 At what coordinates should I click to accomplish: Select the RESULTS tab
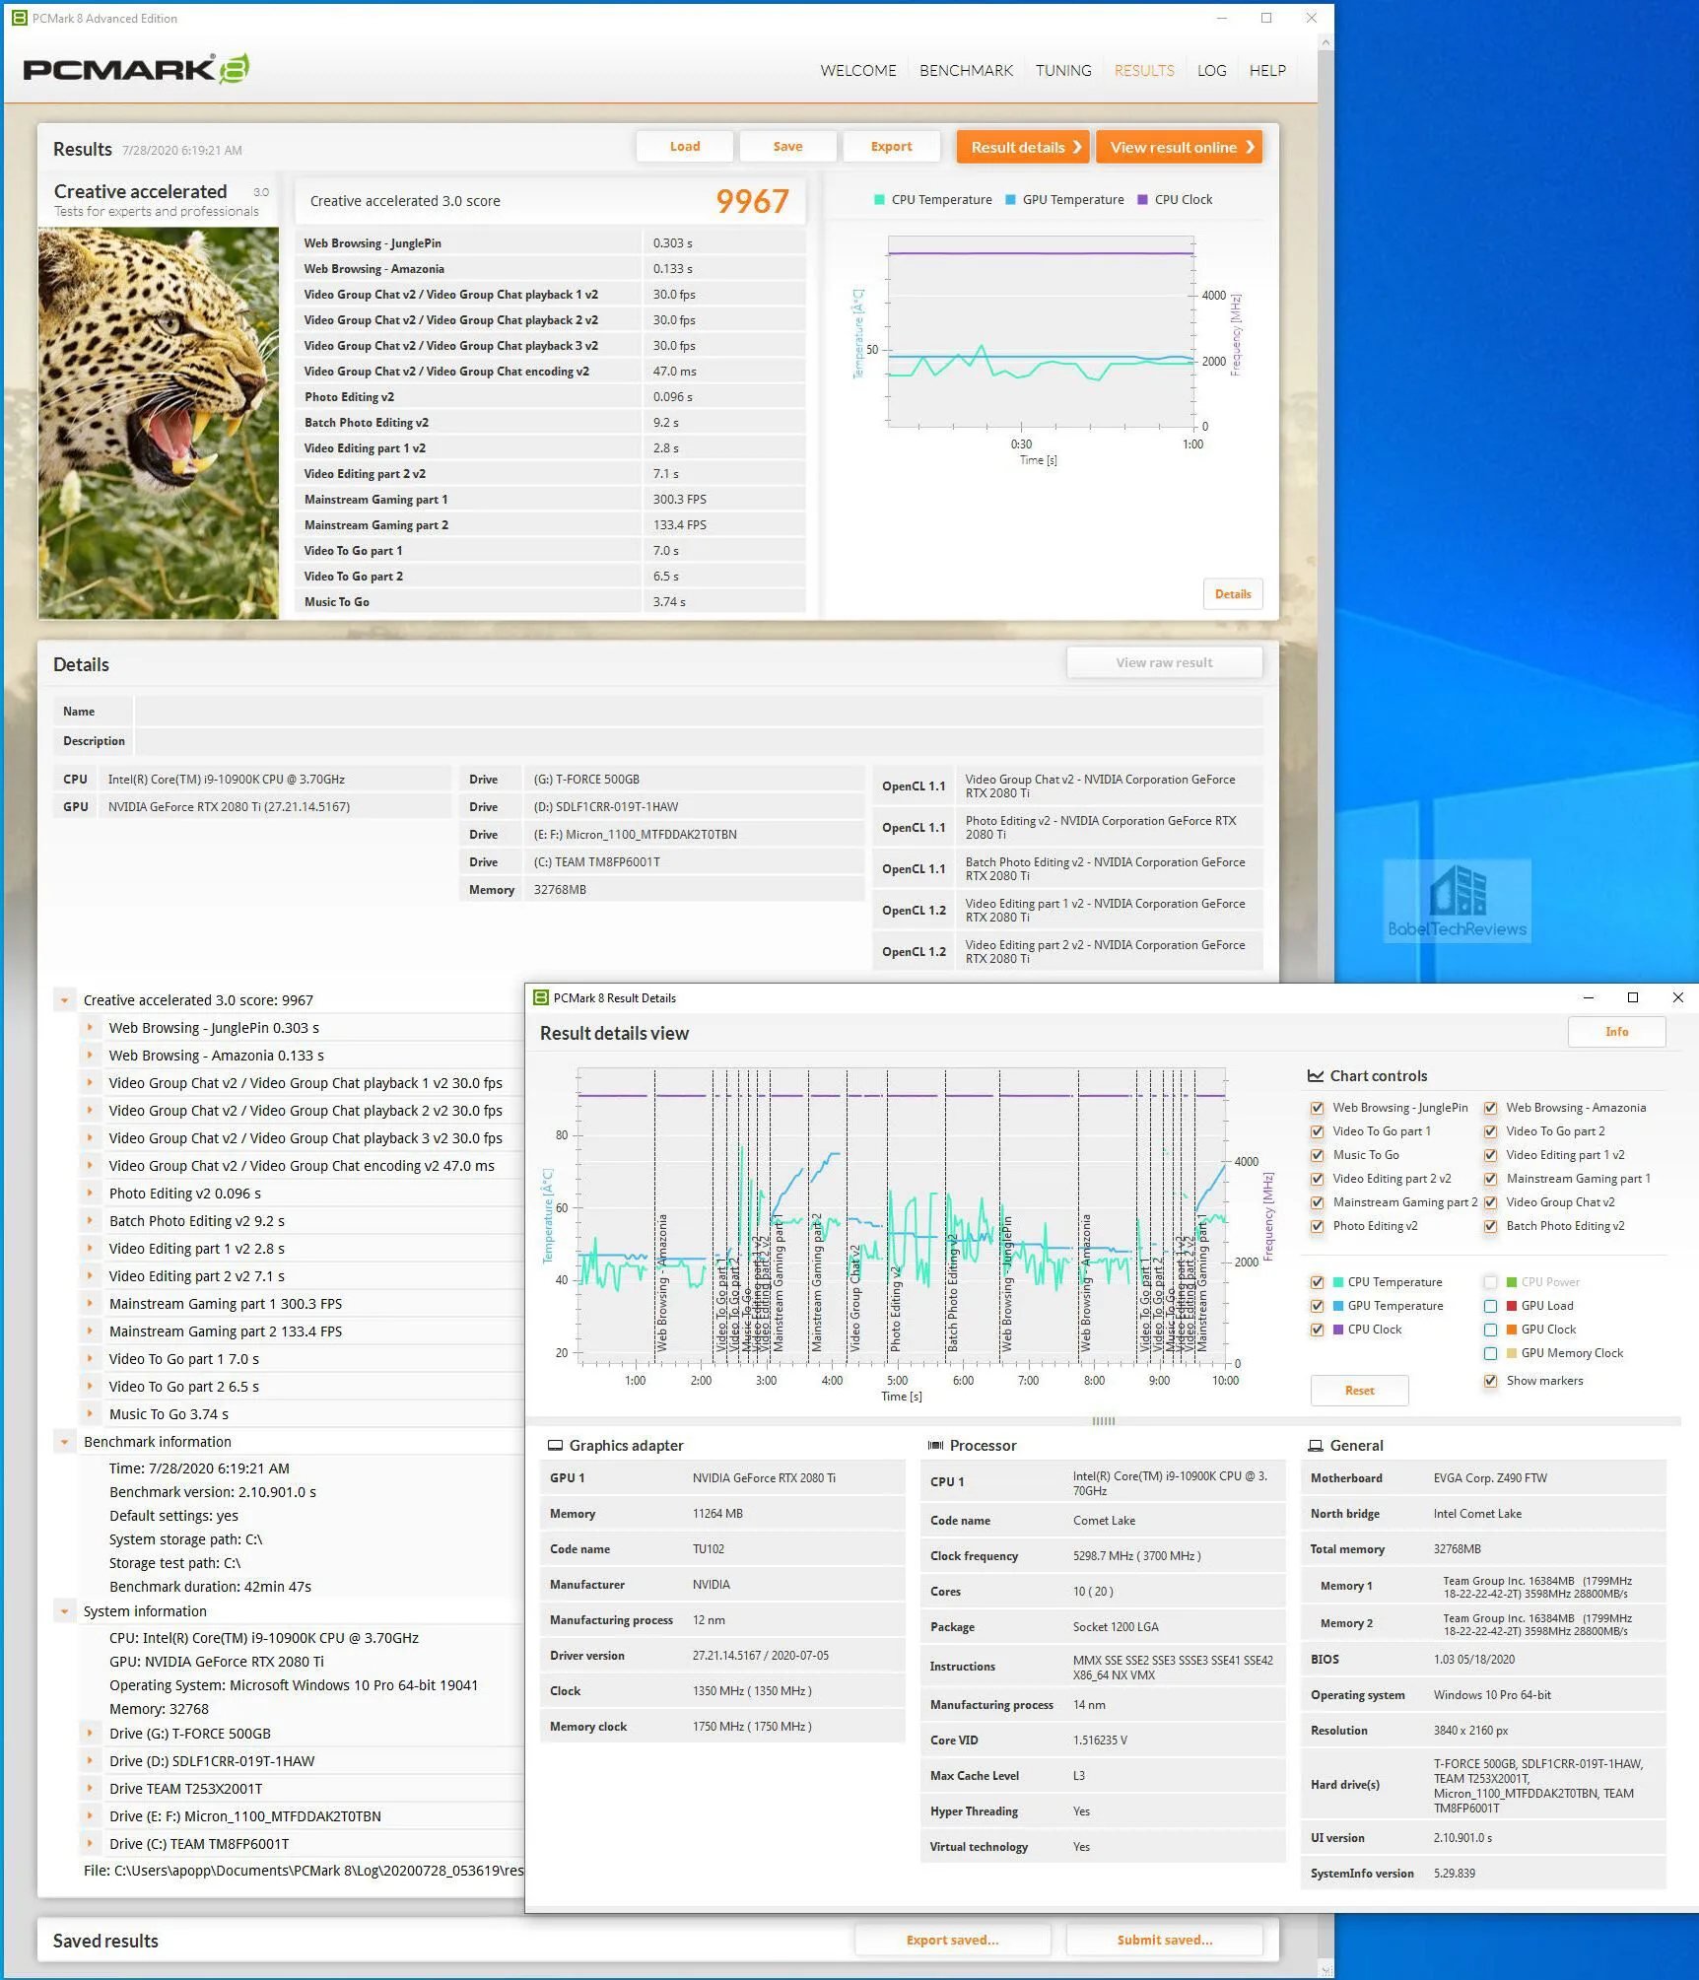(1144, 71)
